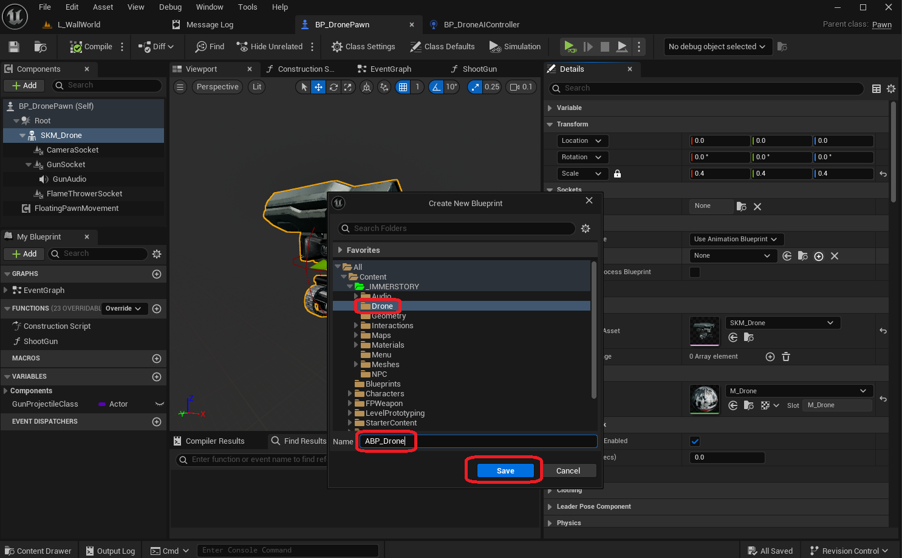Open Details property matrix grid icon
Viewport: 902px width, 558px height.
[x=876, y=89]
